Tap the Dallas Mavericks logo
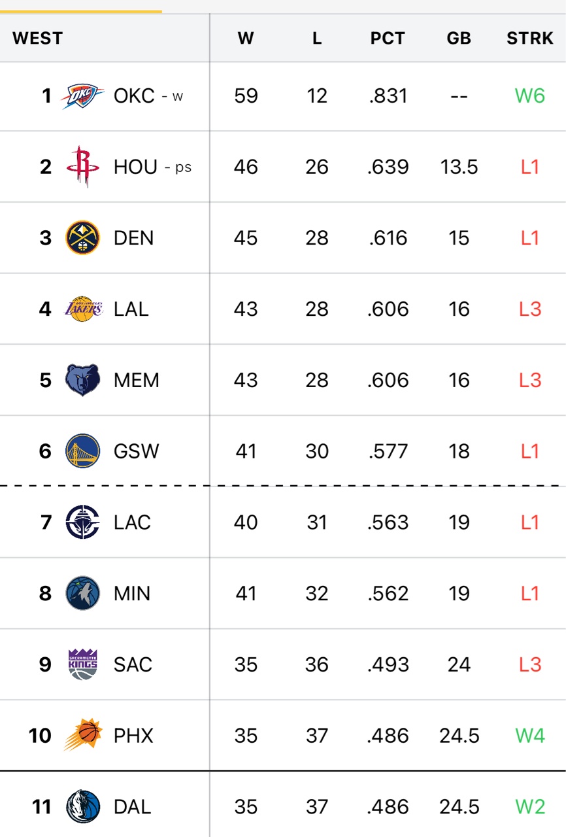This screenshot has width=566, height=837. coord(83,806)
